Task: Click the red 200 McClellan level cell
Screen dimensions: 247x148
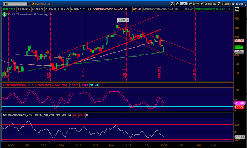Action: tap(75, 115)
